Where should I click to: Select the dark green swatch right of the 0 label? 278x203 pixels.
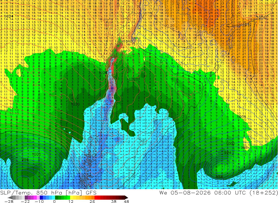tap(56, 197)
